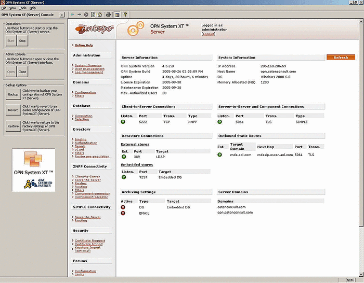Open Roster pre-population link
The image size is (364, 283).
click(x=92, y=157)
